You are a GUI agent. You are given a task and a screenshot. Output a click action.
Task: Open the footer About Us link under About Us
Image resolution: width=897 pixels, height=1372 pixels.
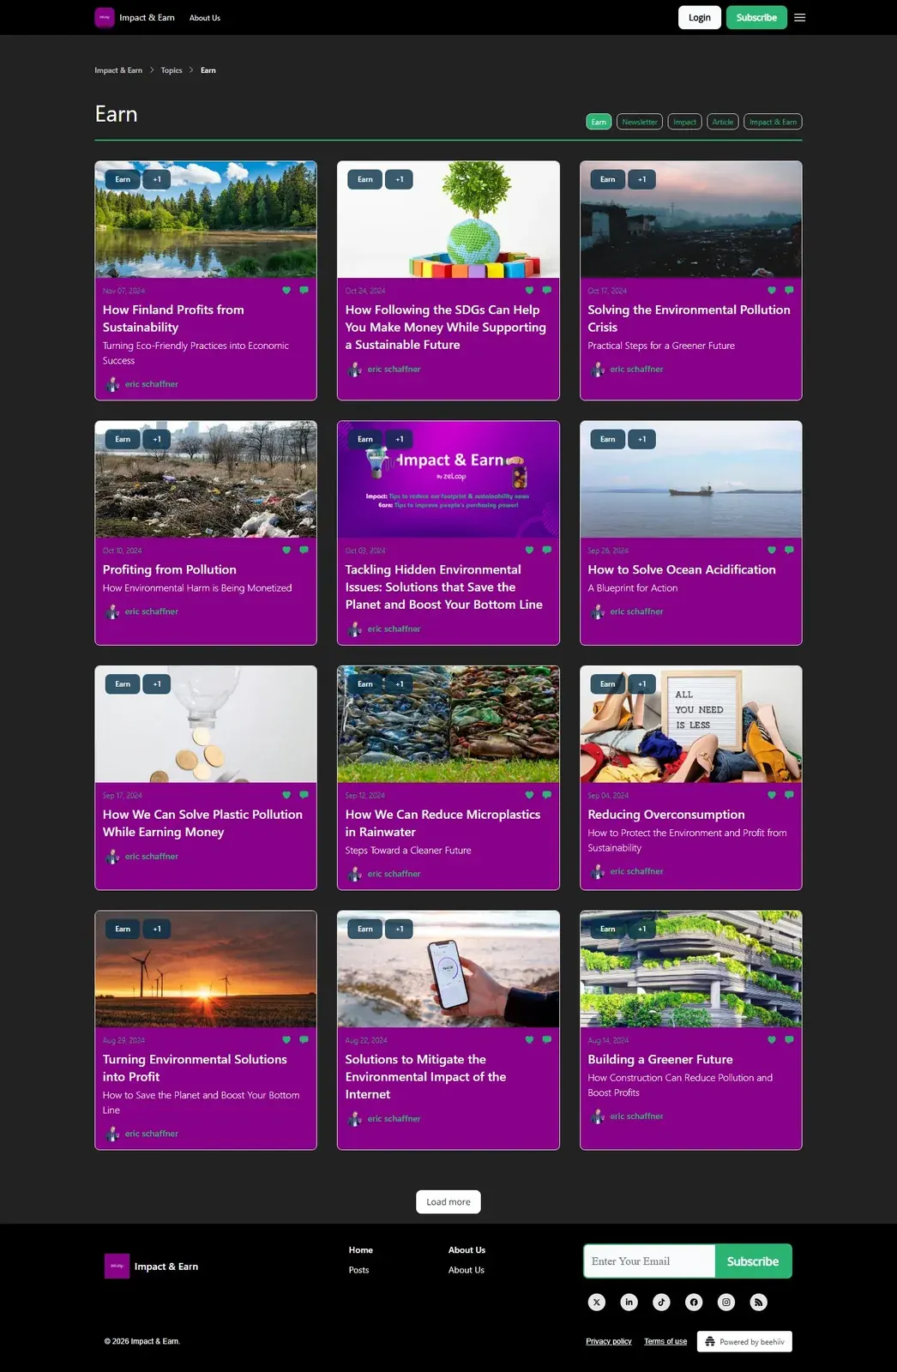[466, 1270]
